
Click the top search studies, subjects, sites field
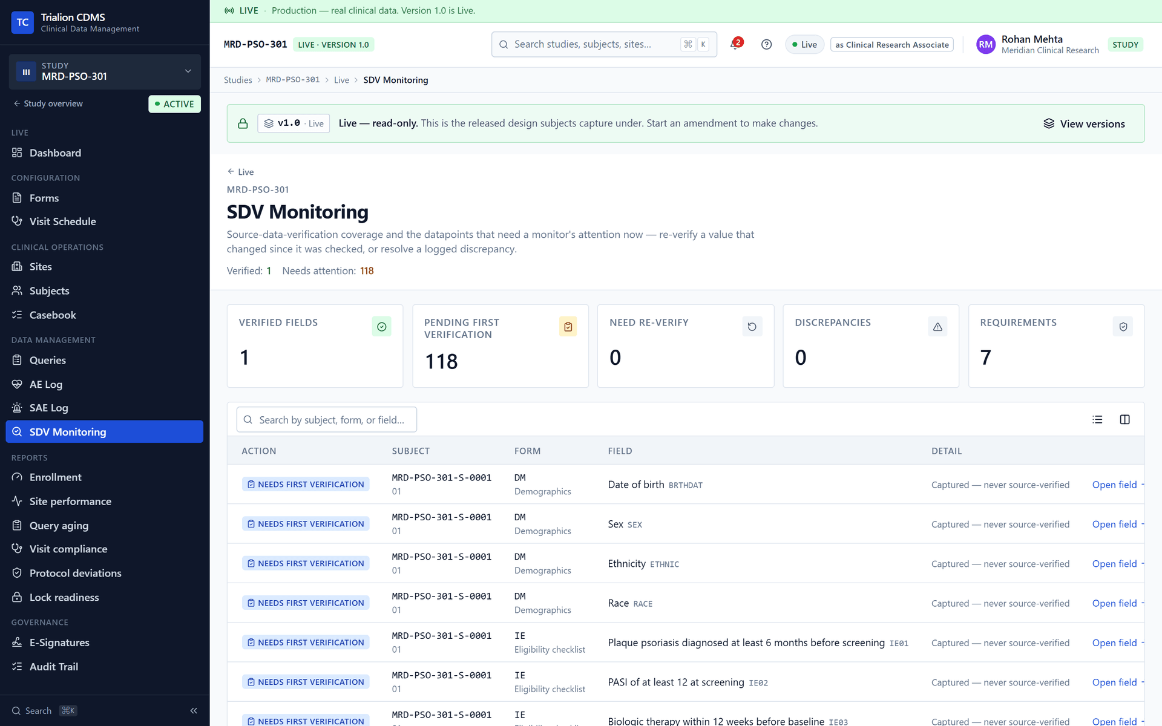coord(604,44)
